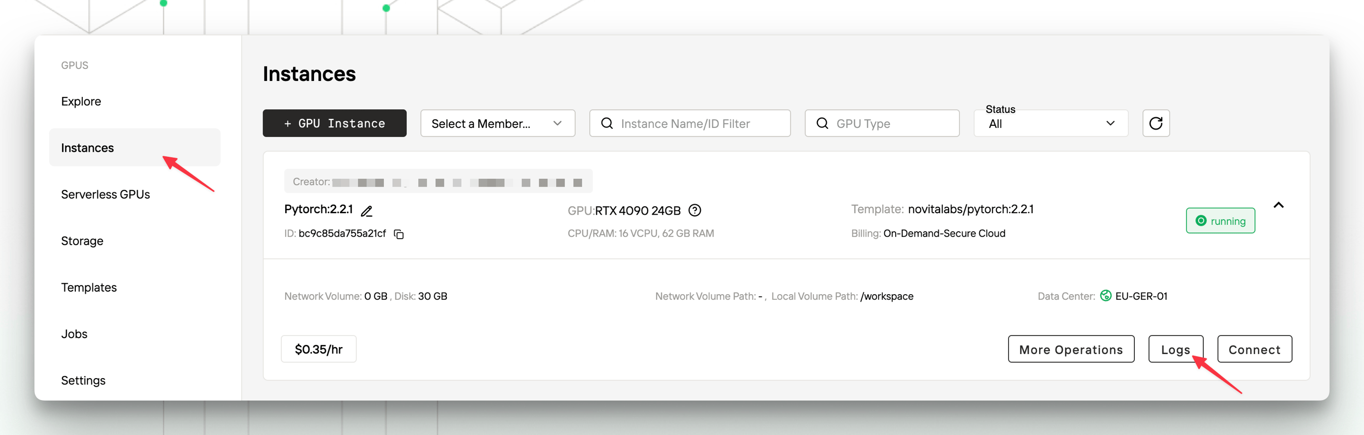Image resolution: width=1364 pixels, height=435 pixels.
Task: Collapse the Pytorch:2.2.1 instance card
Action: click(1279, 205)
